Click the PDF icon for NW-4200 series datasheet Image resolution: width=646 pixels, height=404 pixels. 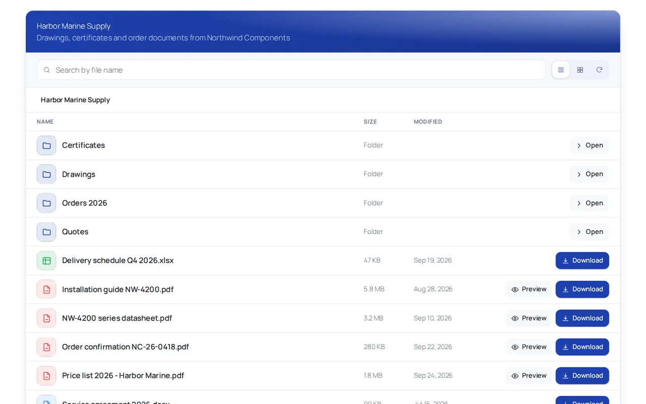click(x=46, y=318)
